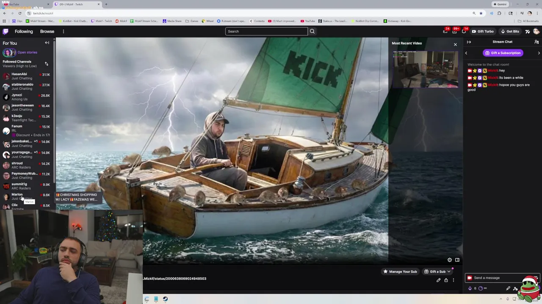Image resolution: width=542 pixels, height=304 pixels.
Task: Show hidden system tray icons
Action: (501, 299)
